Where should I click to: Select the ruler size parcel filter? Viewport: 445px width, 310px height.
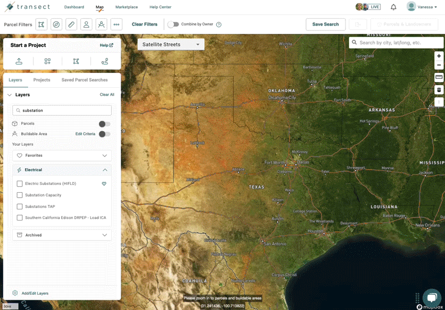coord(71,24)
